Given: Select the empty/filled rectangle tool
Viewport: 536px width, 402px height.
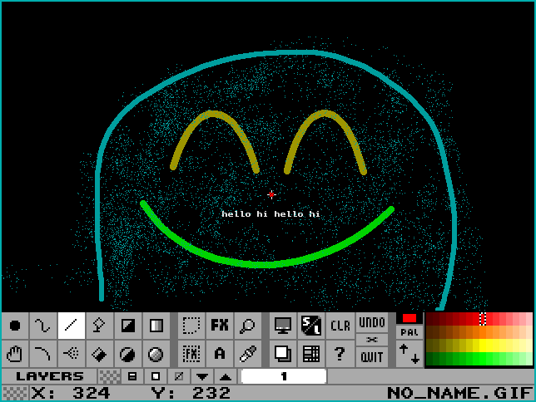Looking at the screenshot, I should 127,326.
